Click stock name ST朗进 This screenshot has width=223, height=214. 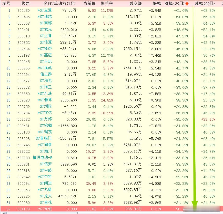point(46,183)
